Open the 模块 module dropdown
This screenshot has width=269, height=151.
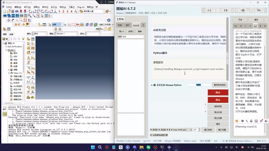[x=40, y=34]
